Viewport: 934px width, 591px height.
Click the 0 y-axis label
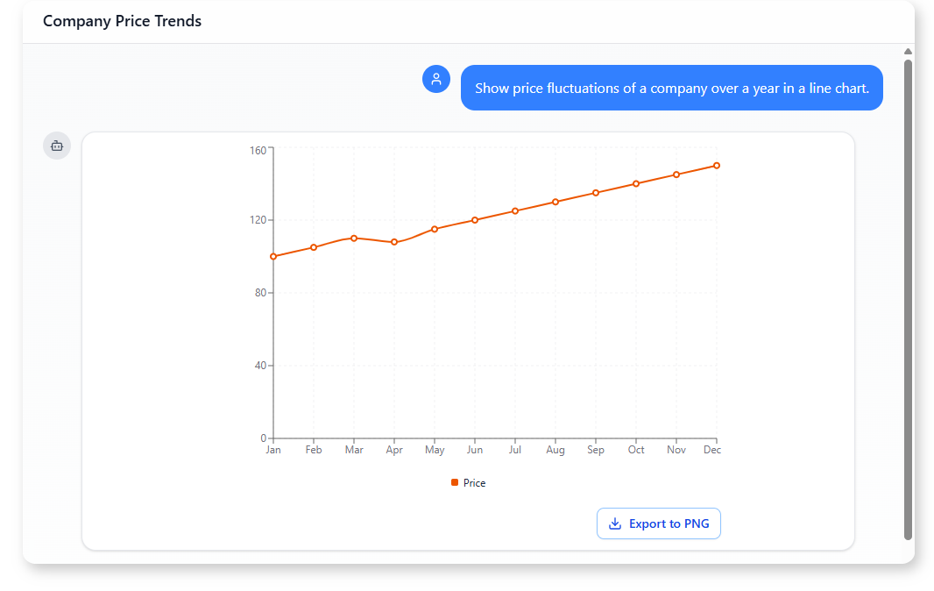click(263, 438)
